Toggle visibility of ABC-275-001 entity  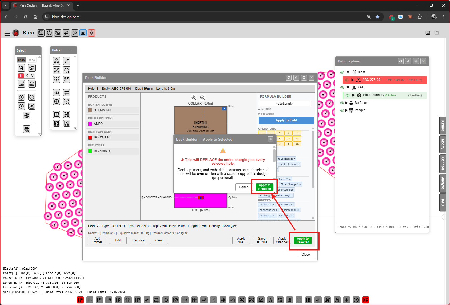click(x=347, y=80)
